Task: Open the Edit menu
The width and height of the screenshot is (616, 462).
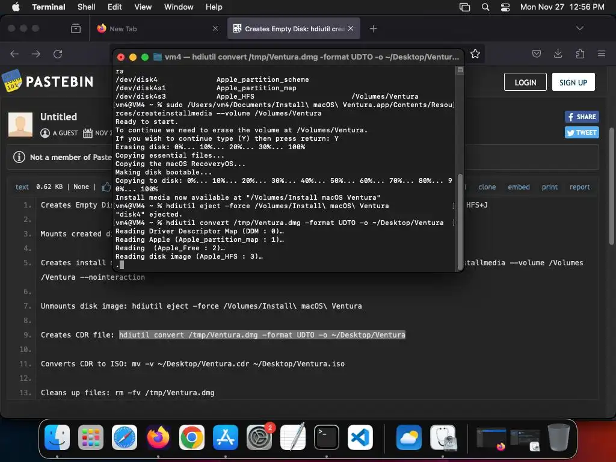Action: [115, 7]
